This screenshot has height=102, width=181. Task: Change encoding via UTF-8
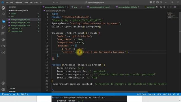159,94
